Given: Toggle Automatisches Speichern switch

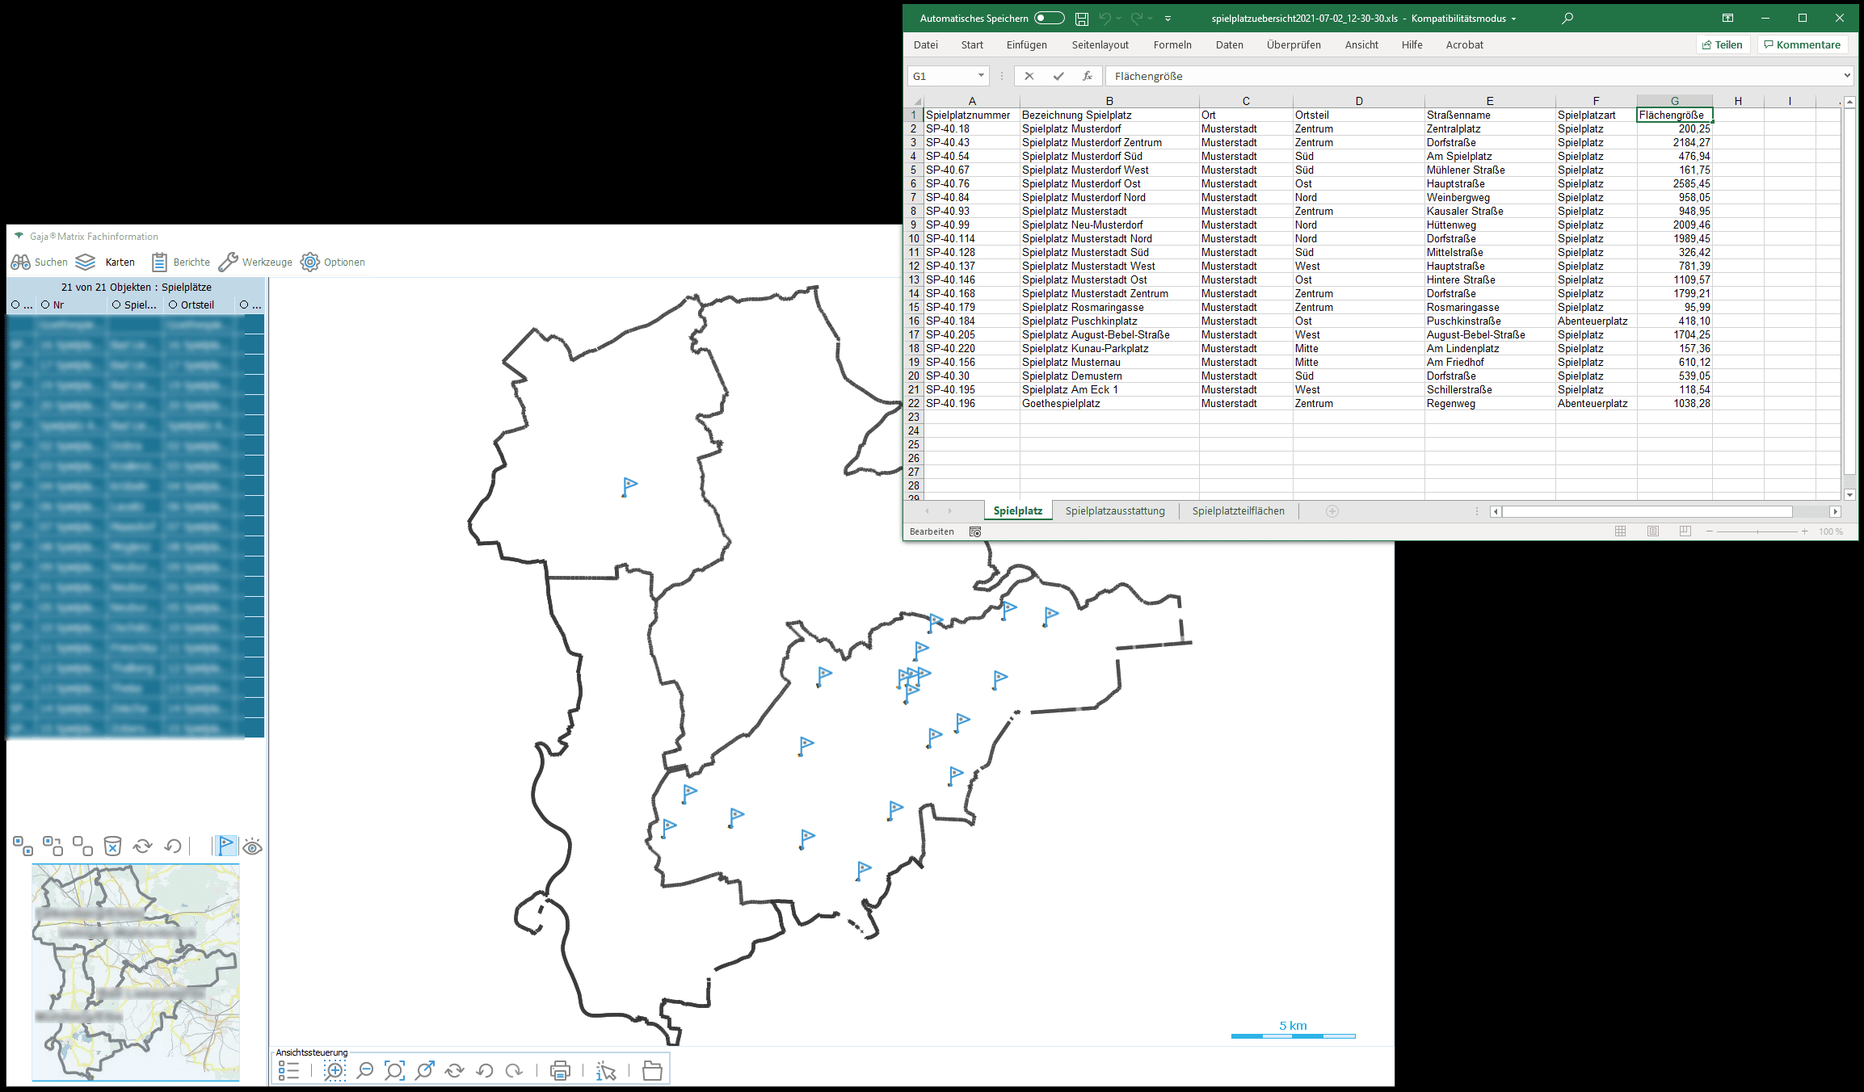Looking at the screenshot, I should pos(1049,18).
